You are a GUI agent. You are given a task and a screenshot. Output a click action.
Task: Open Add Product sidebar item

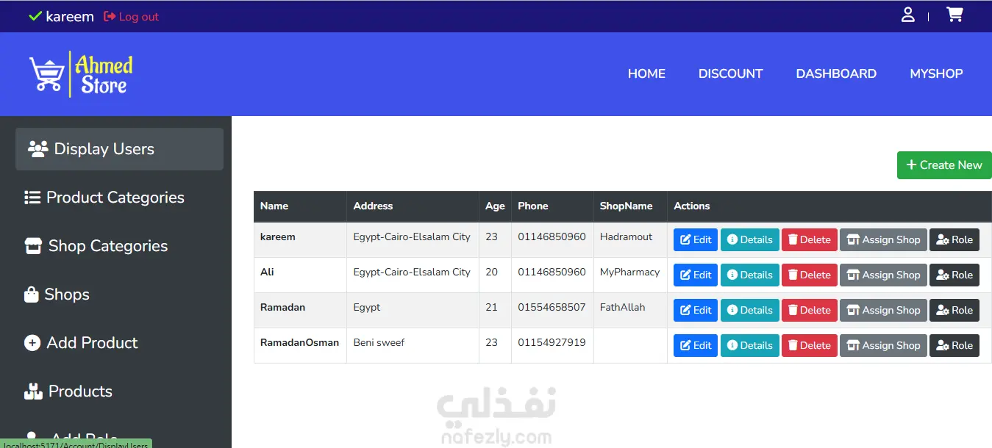81,343
